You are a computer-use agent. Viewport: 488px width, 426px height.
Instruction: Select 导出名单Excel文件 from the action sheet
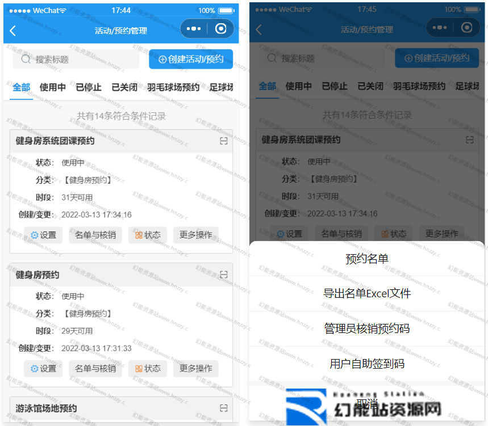(x=366, y=293)
